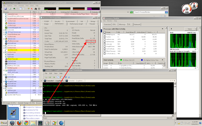Toggle process tree icon in Process Explorer toolbar

[x=17, y=9]
